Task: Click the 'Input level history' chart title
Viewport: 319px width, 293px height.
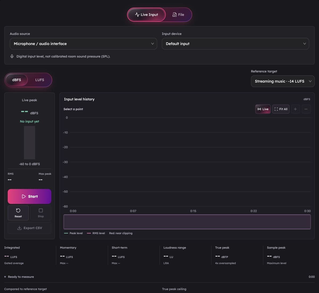Action: [79, 99]
